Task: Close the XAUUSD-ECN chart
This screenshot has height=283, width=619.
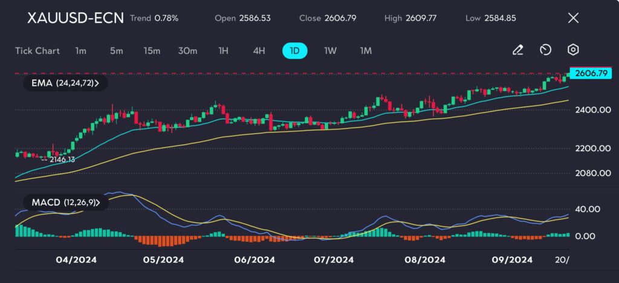Action: click(573, 18)
